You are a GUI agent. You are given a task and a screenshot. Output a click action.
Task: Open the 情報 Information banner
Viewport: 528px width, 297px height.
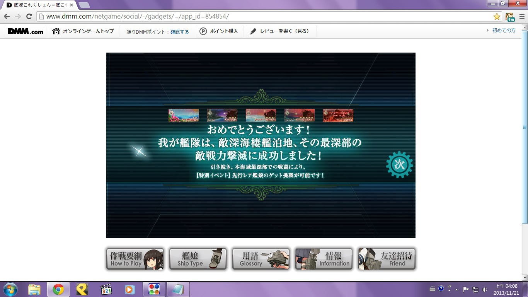(x=324, y=259)
